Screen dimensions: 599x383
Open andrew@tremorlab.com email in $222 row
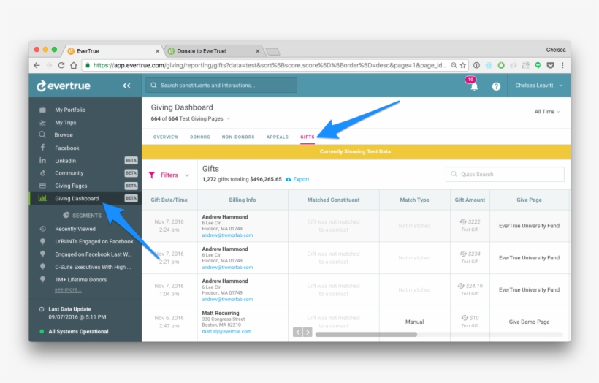227,235
